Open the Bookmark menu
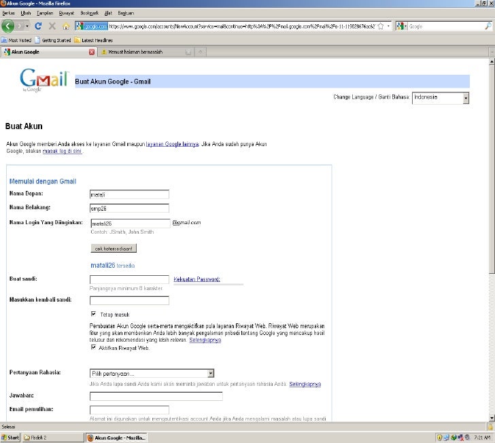This screenshot has width=495, height=443. click(x=89, y=13)
